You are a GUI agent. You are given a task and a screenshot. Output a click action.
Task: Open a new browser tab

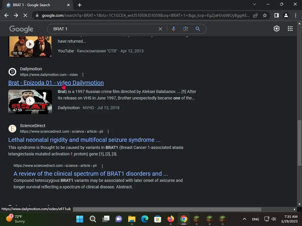click(x=80, y=5)
